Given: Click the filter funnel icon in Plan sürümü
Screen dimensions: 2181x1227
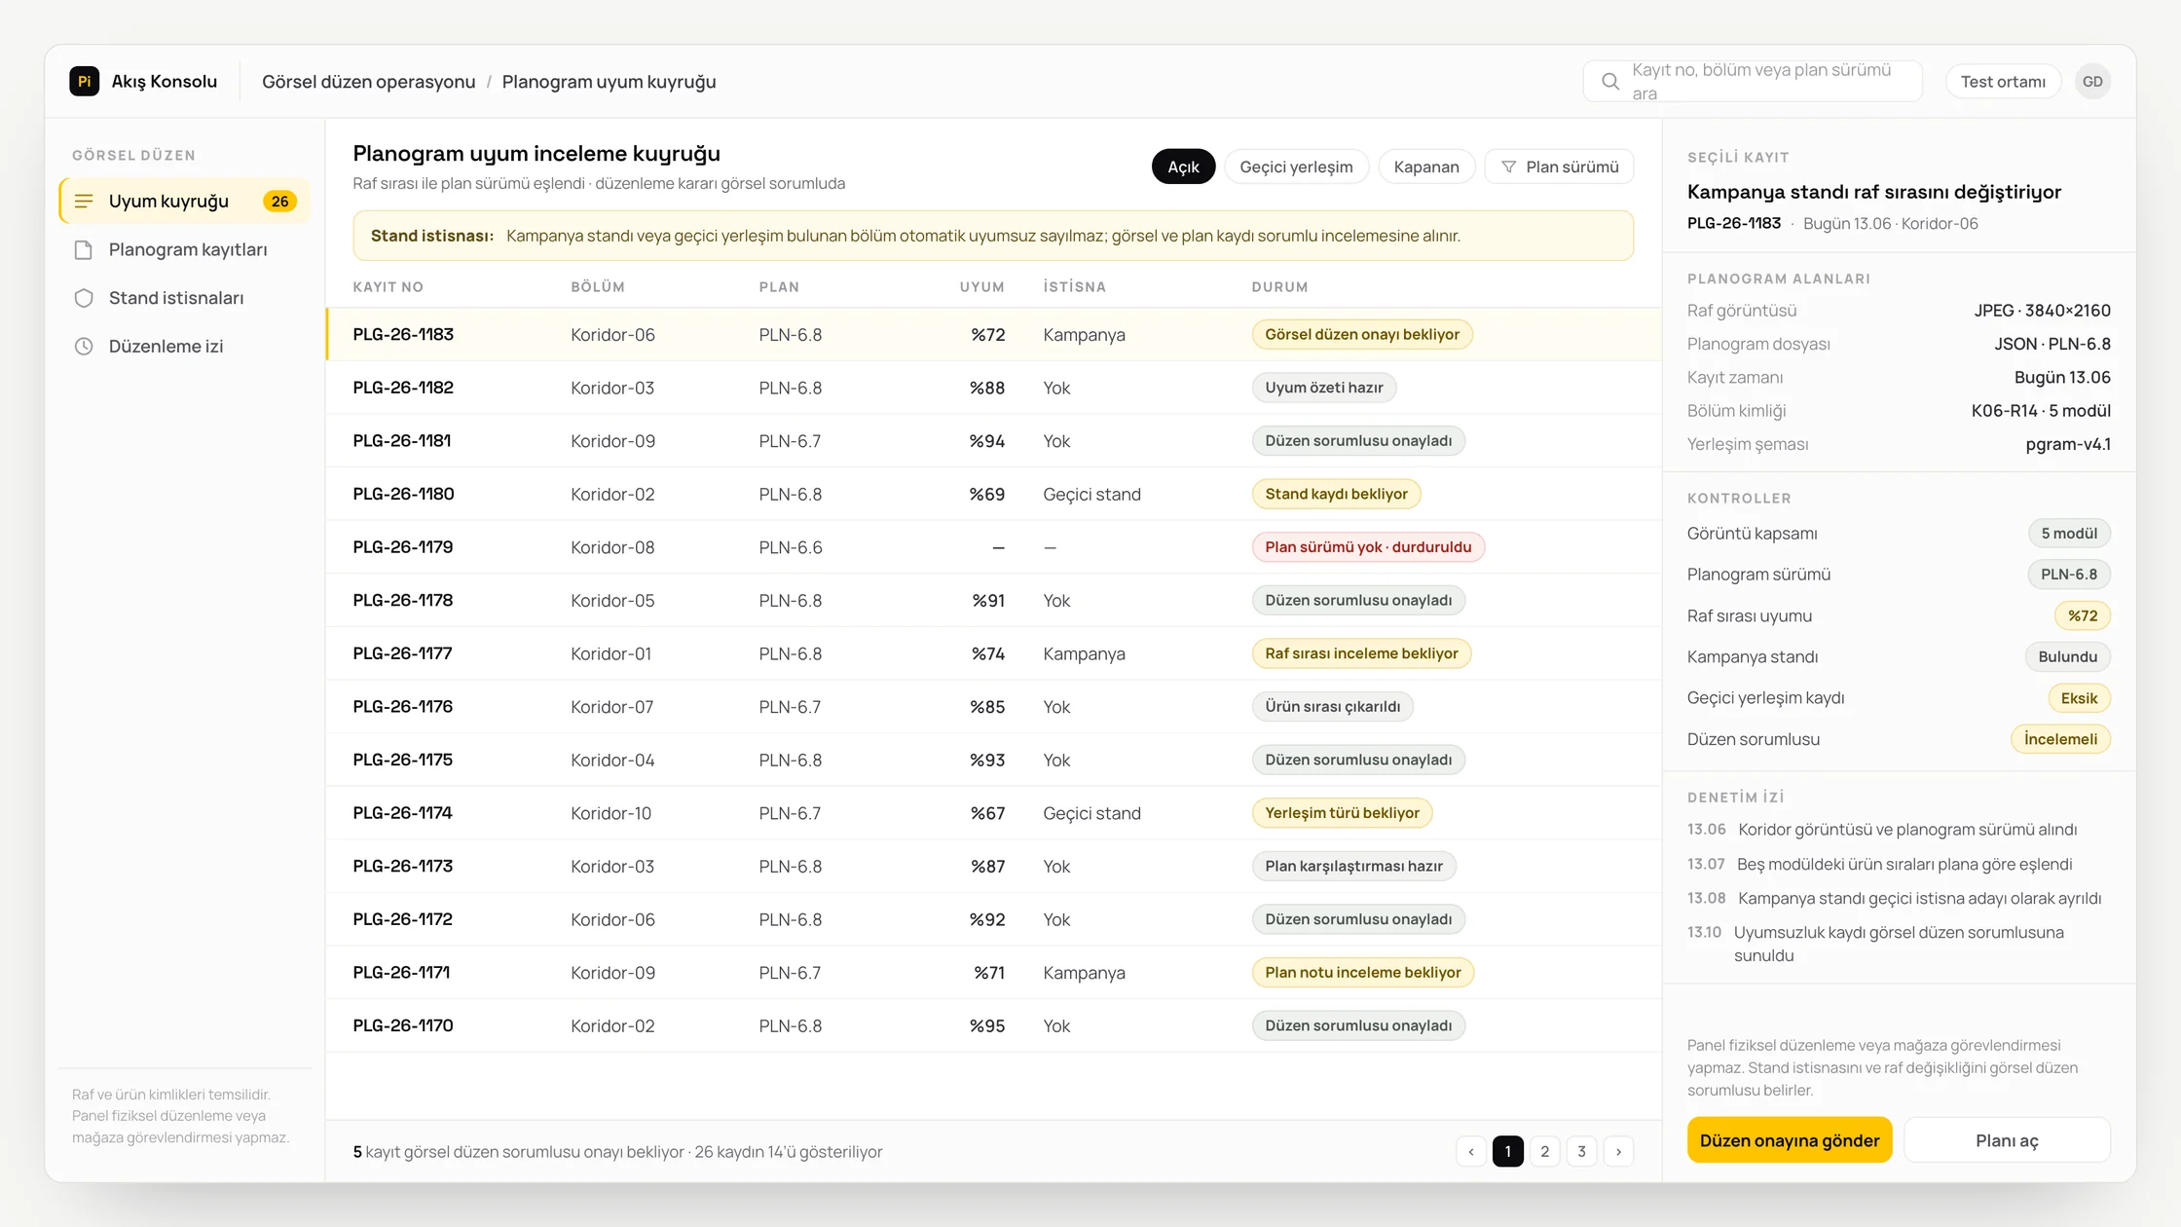Looking at the screenshot, I should pyautogui.click(x=1509, y=167).
